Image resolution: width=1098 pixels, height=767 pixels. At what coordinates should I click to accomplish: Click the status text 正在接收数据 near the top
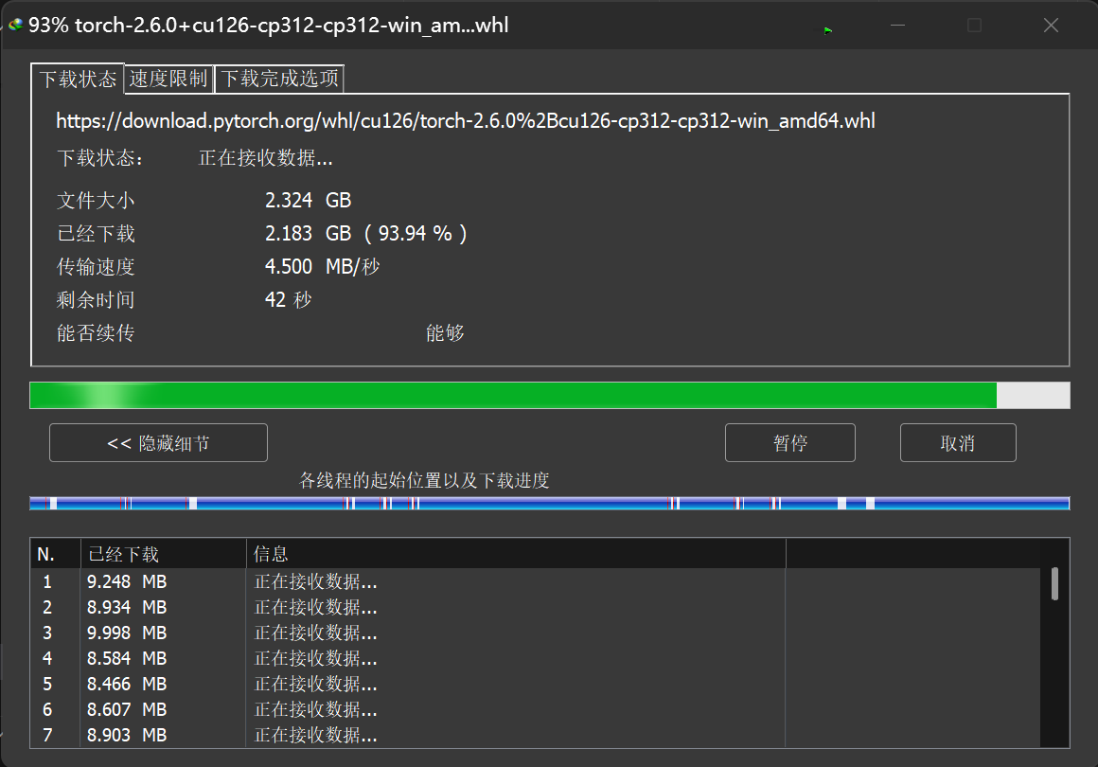pyautogui.click(x=265, y=158)
